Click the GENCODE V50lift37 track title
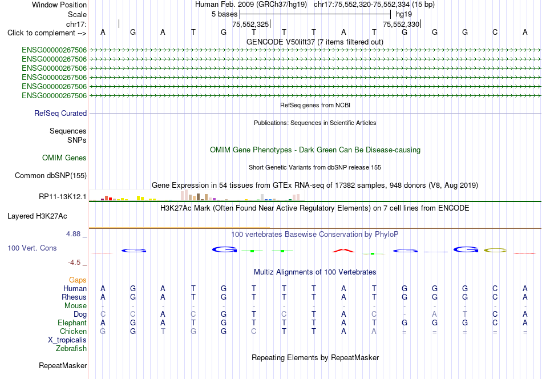Image resolution: width=542 pixels, height=379 pixels. pyautogui.click(x=315, y=42)
